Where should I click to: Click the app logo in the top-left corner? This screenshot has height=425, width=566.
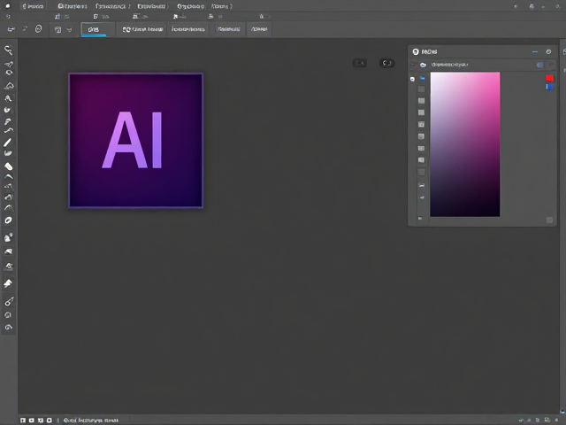pyautogui.click(x=8, y=6)
